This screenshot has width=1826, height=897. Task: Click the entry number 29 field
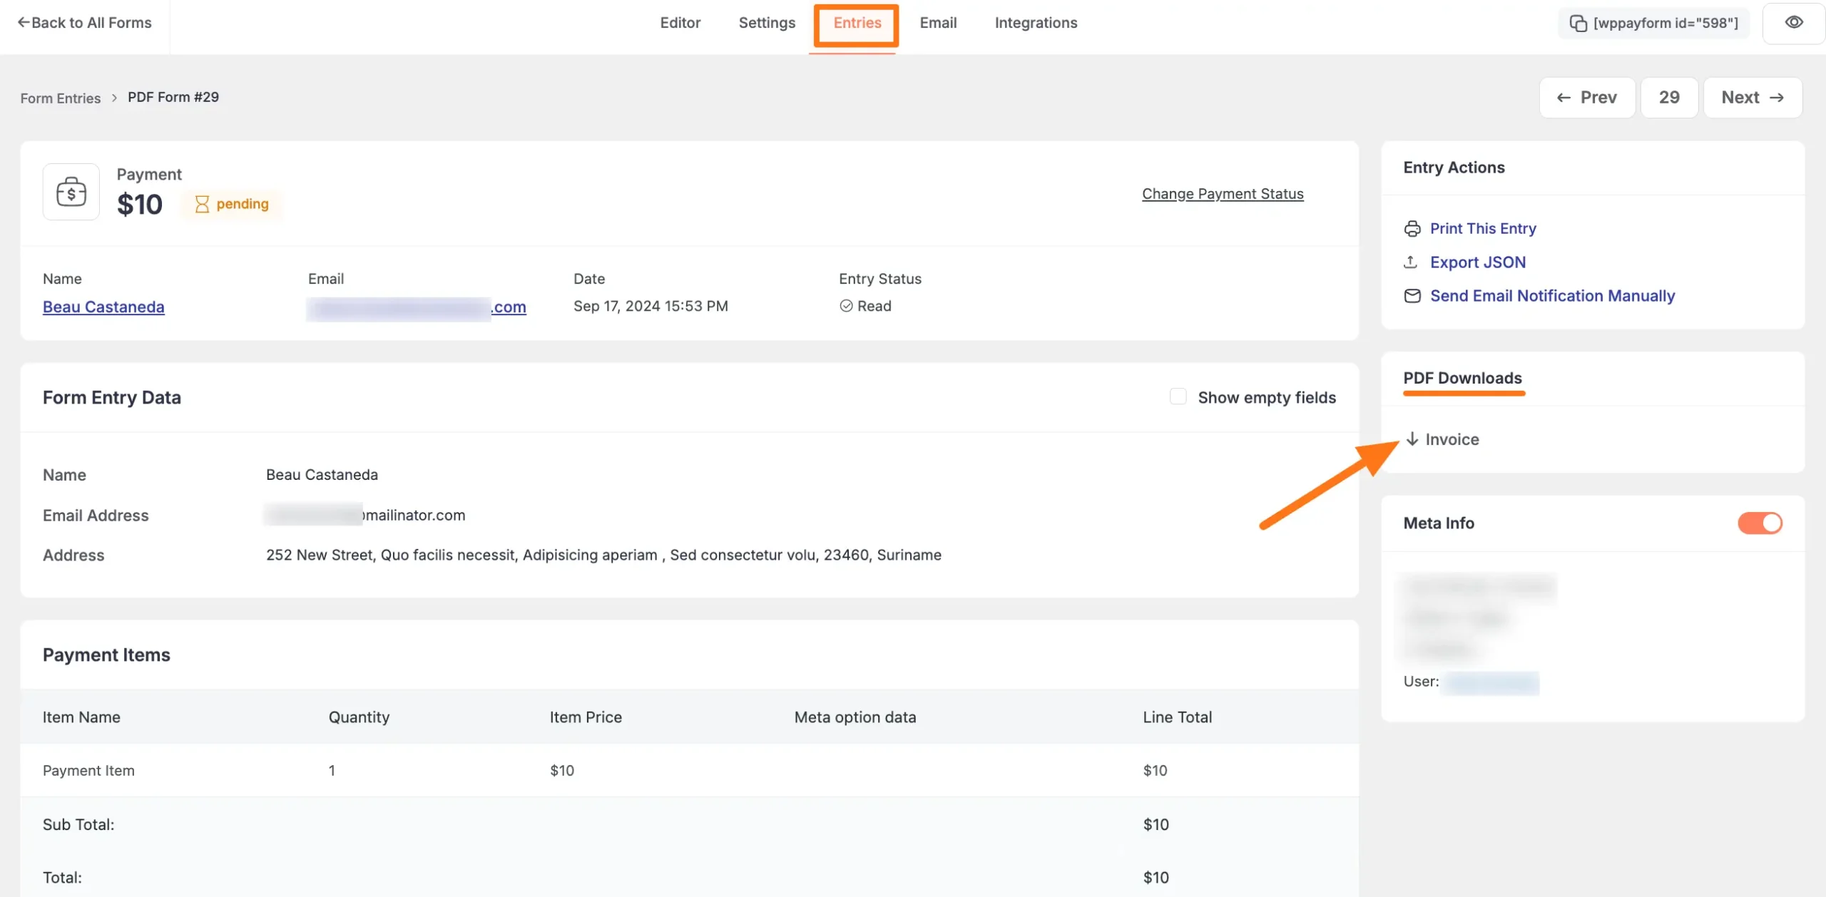click(x=1668, y=98)
